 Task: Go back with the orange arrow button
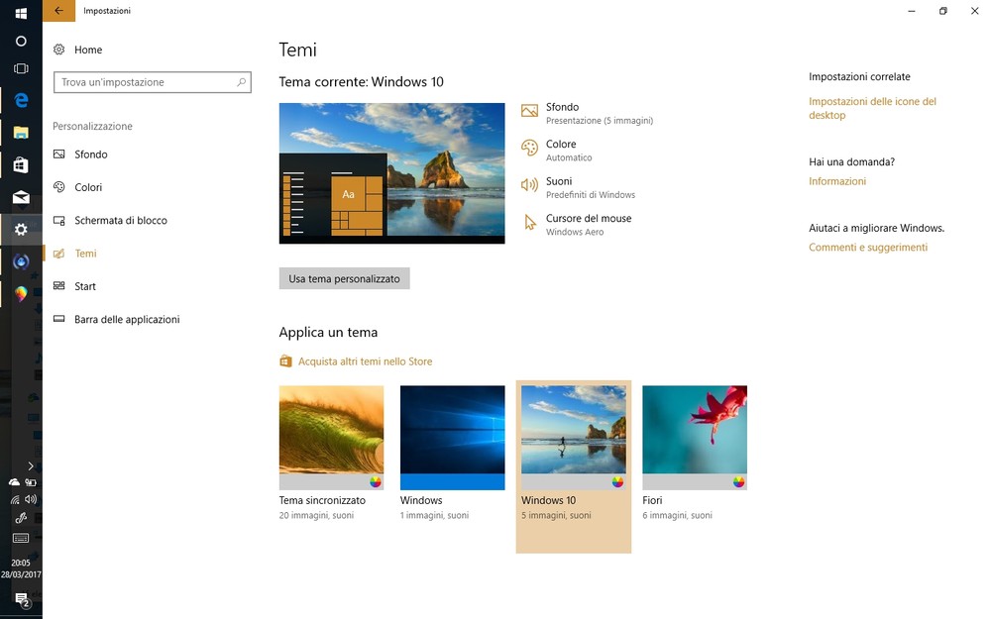tap(58, 11)
